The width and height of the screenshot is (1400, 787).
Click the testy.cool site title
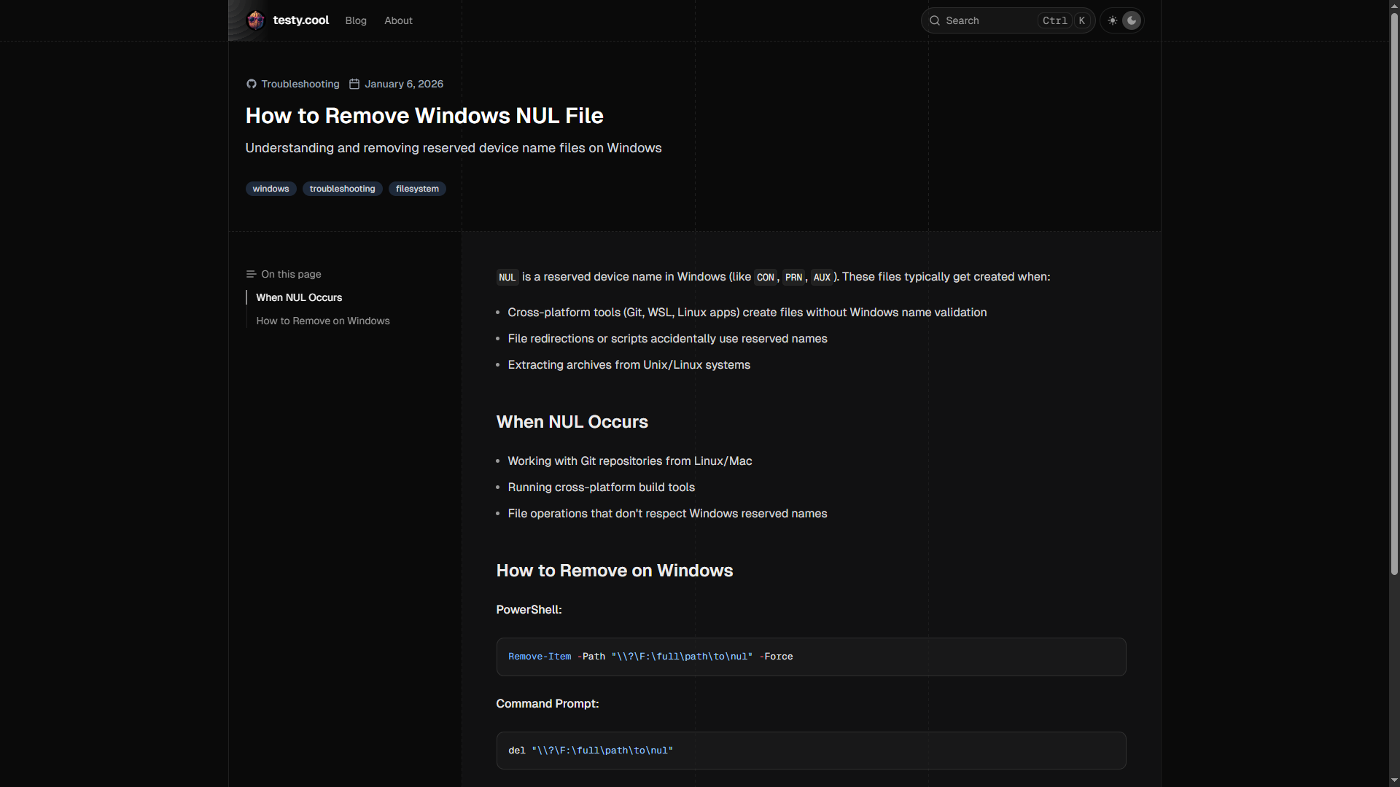point(300,20)
